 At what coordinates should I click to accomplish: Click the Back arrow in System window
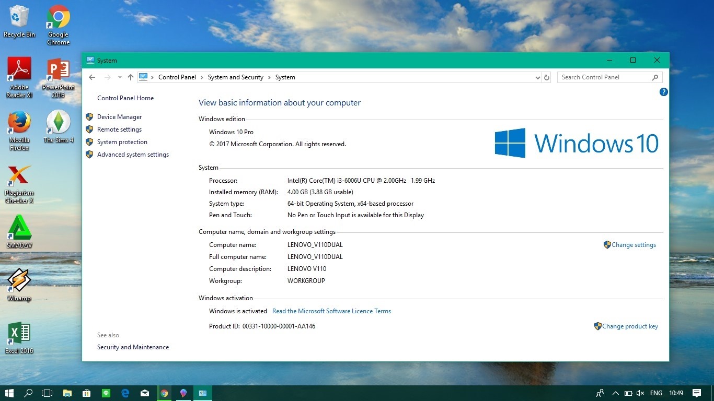click(92, 77)
